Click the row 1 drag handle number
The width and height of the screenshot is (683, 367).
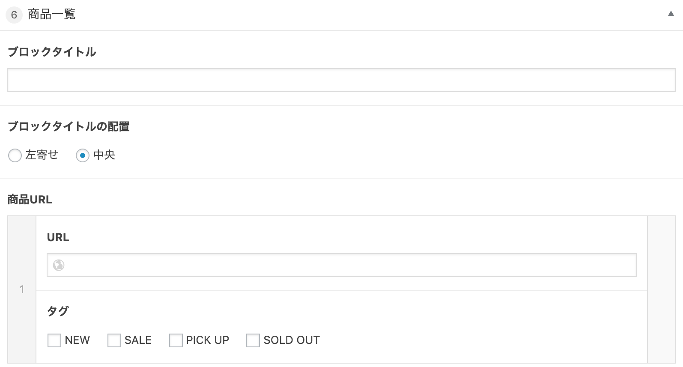click(22, 289)
